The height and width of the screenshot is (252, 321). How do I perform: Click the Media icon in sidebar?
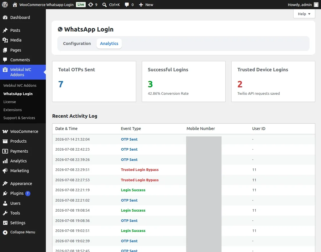coord(5,40)
